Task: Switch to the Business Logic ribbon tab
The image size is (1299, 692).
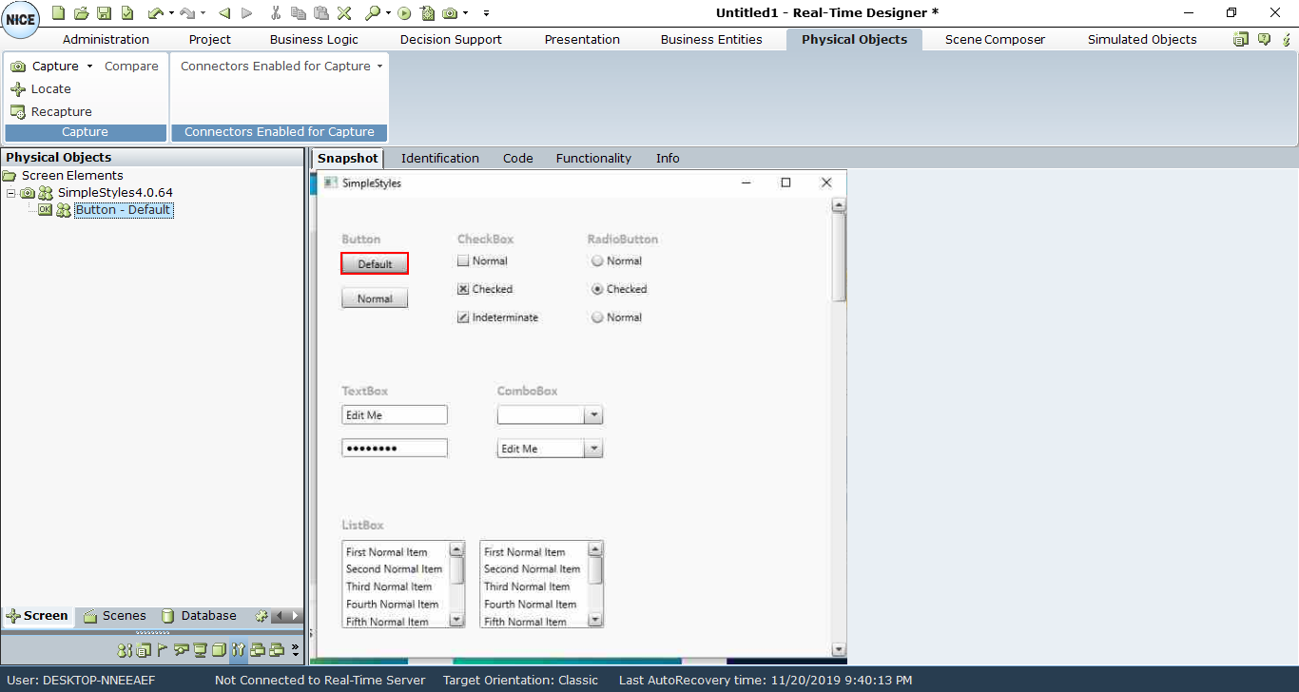Action: [314, 39]
